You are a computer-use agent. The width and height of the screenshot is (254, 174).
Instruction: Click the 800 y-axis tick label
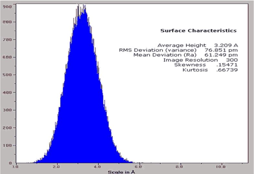7,22
